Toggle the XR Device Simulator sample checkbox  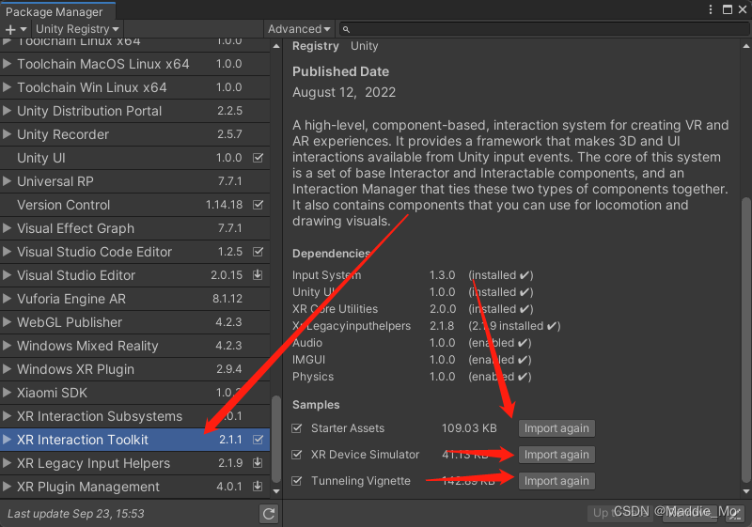[297, 454]
